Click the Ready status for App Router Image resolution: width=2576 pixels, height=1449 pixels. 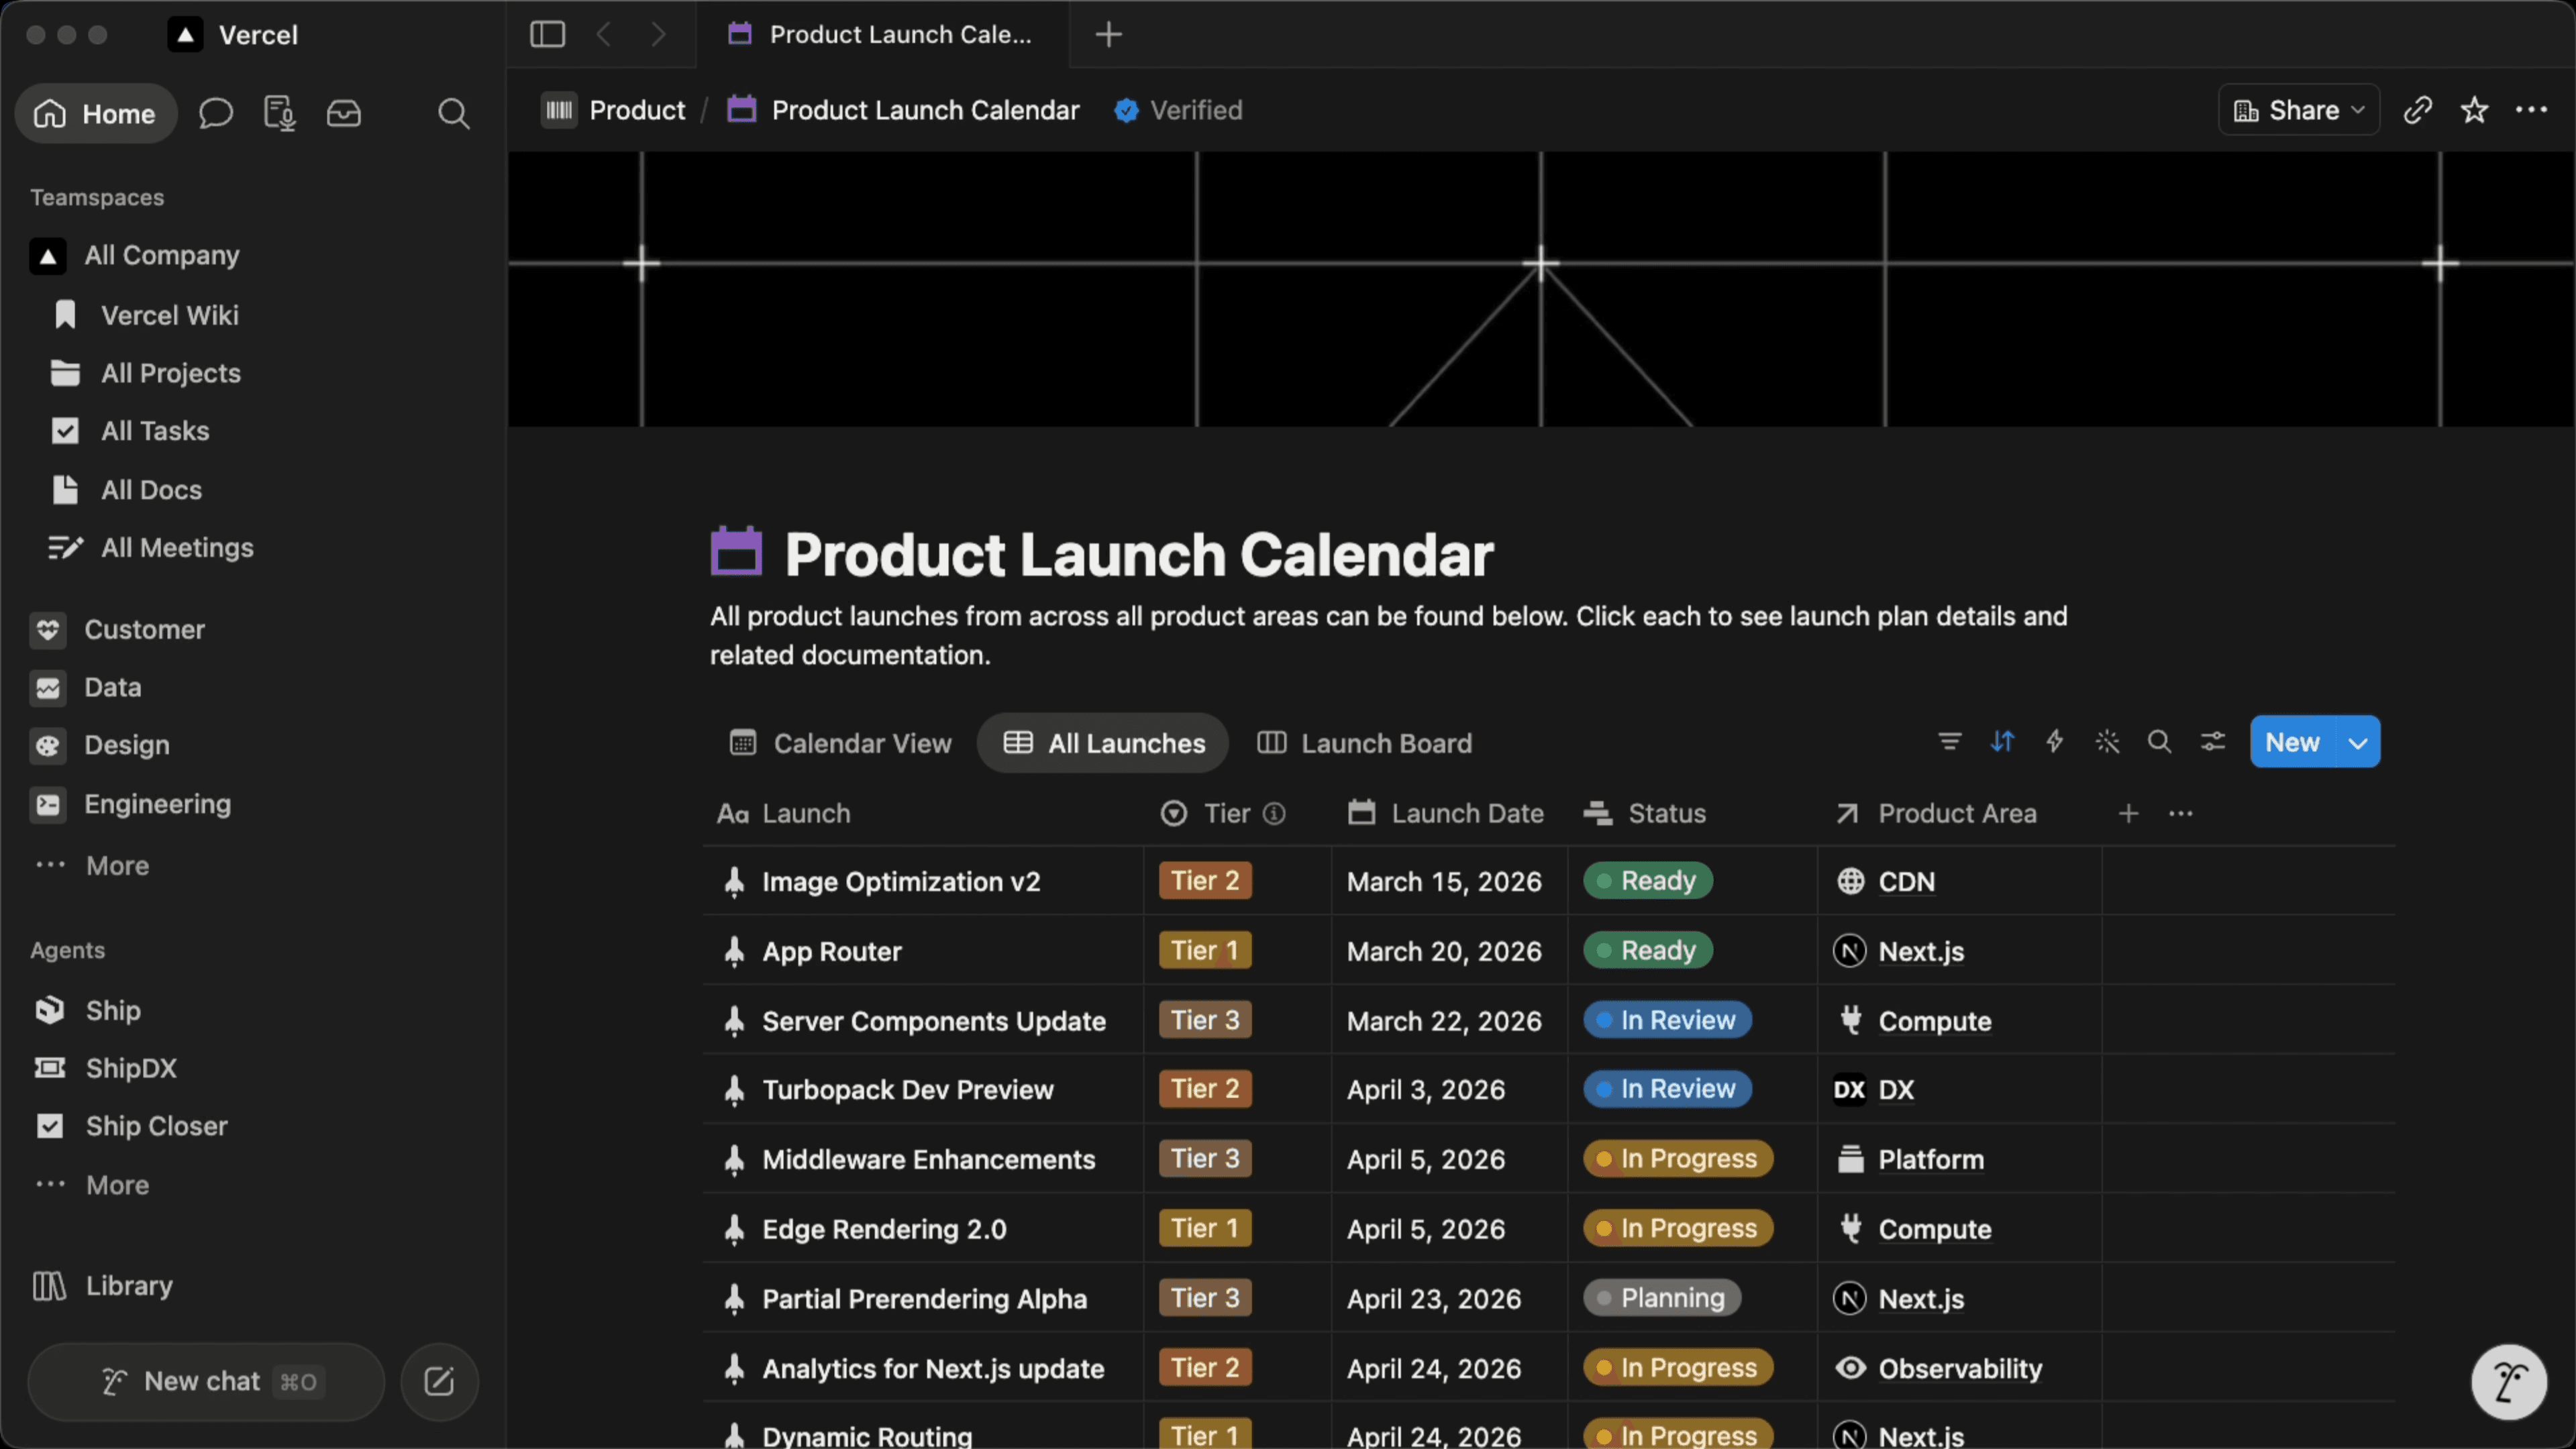point(1647,950)
